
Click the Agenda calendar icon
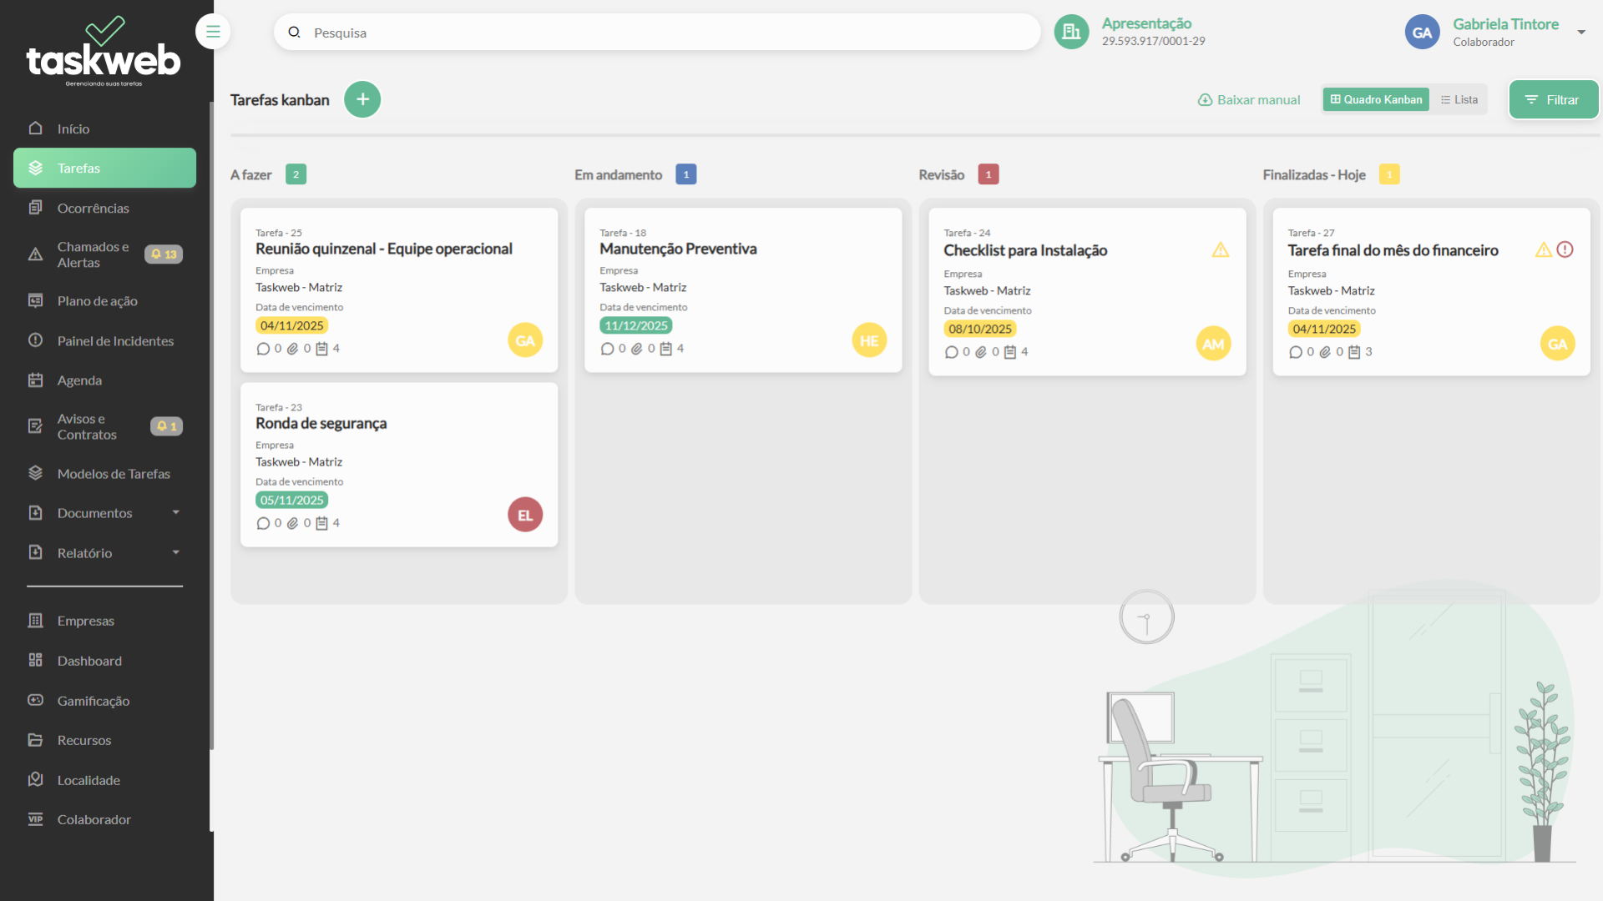(x=35, y=380)
